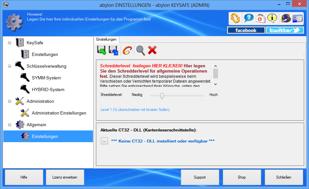Click key icon beside Schlüsselverwaltung

pos(20,66)
